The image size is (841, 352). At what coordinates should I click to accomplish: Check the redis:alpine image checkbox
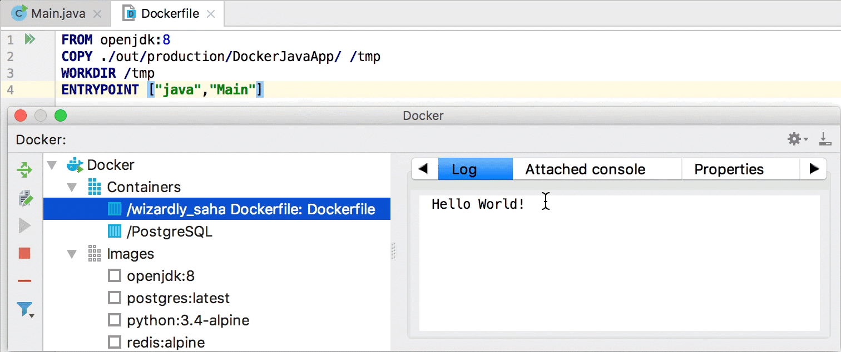pyautogui.click(x=114, y=342)
